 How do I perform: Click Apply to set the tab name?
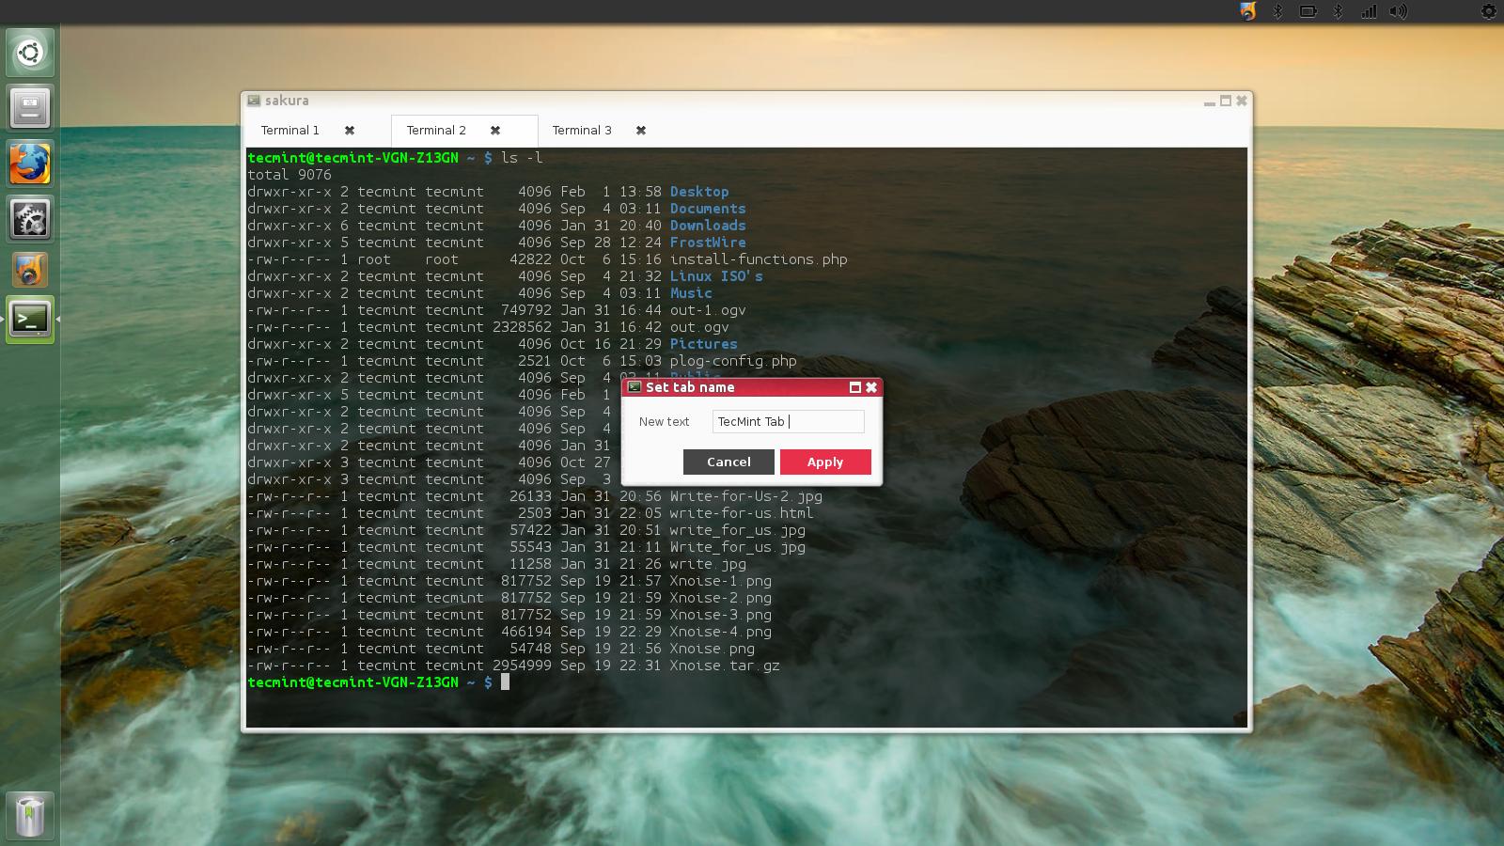click(824, 462)
